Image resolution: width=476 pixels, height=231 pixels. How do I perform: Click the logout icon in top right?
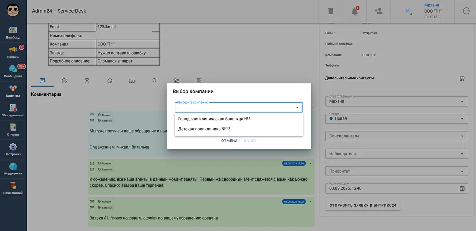point(466,11)
